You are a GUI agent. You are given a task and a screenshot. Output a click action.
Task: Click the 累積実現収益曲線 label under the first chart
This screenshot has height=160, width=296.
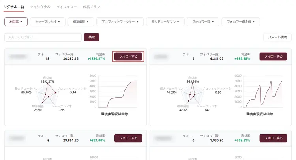(x=114, y=114)
